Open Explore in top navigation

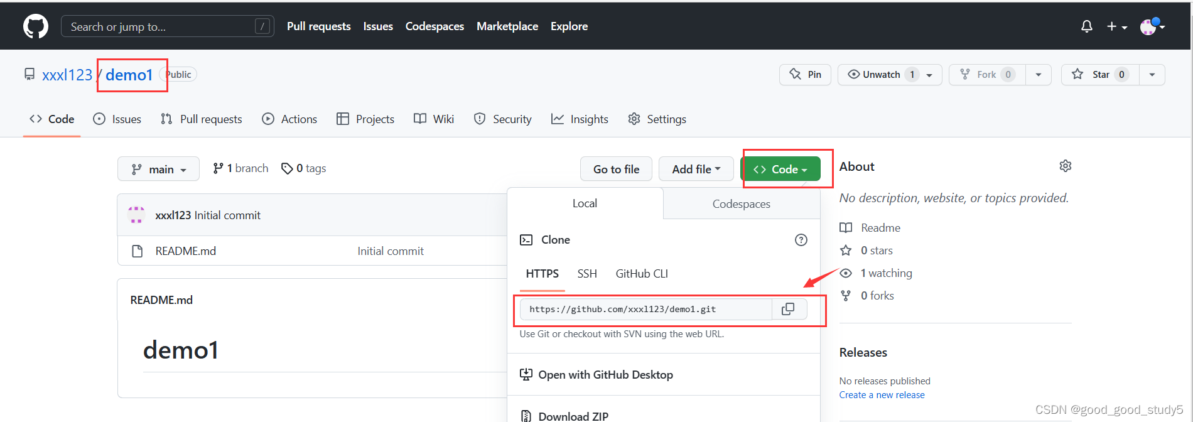coord(570,26)
